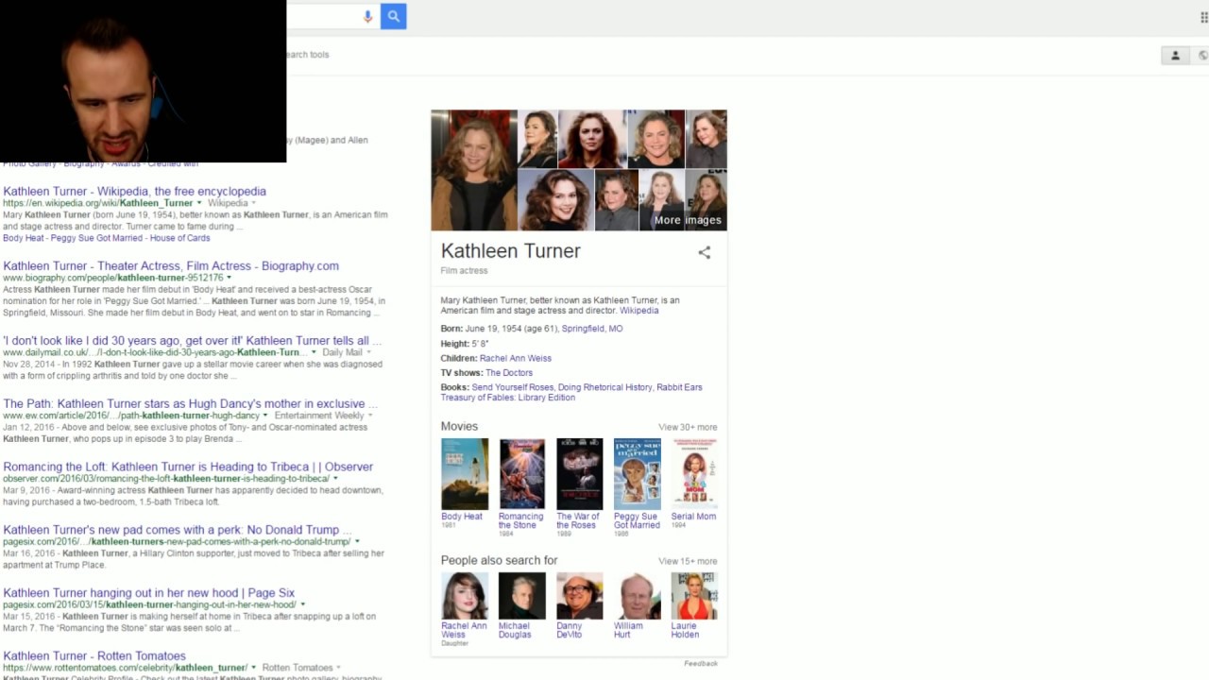Select the William Hurt thumbnail
1209x680 pixels.
pyautogui.click(x=637, y=596)
